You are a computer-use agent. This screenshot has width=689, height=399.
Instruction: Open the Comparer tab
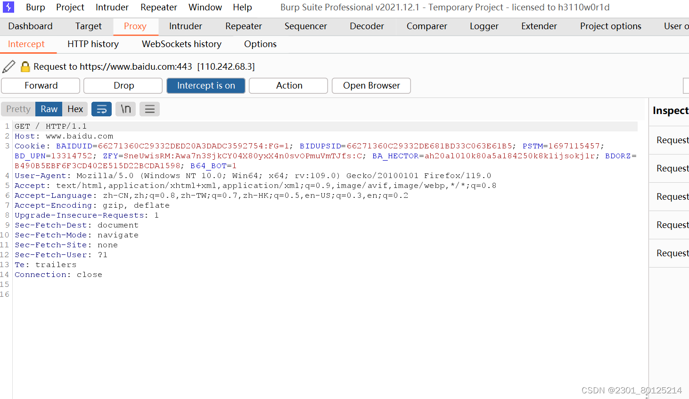(427, 26)
